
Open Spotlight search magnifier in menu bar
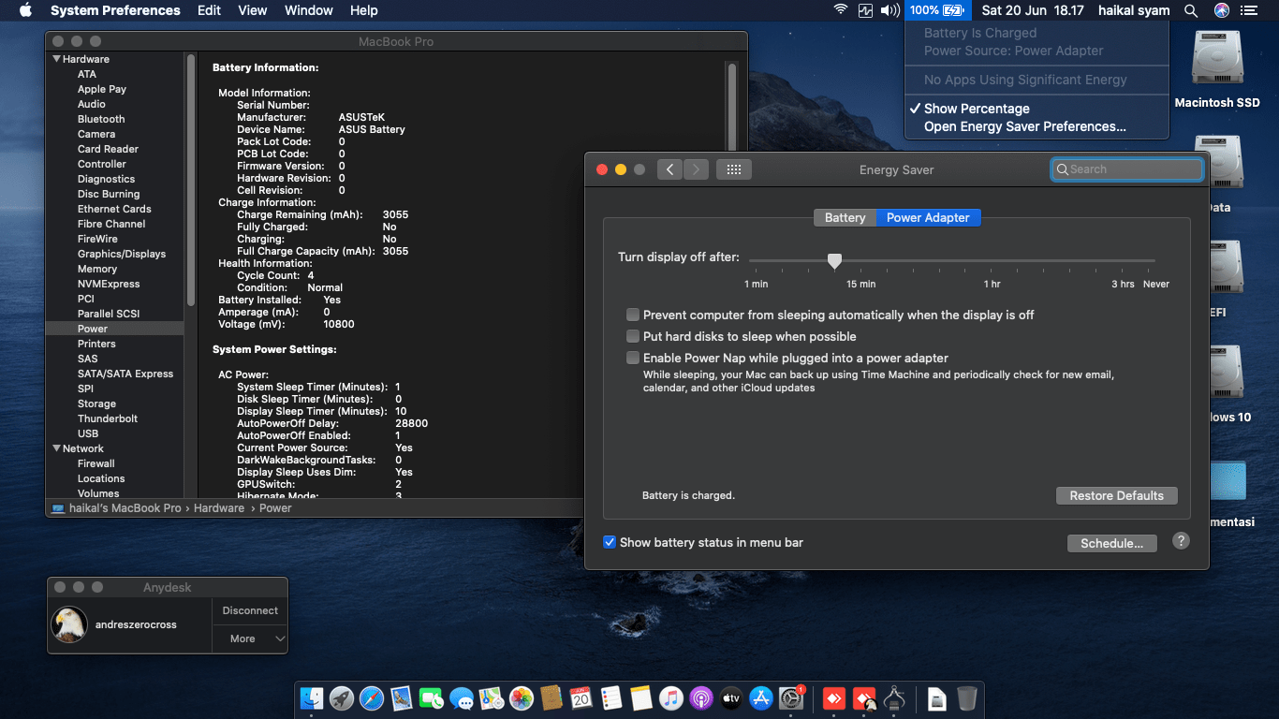pos(1191,10)
